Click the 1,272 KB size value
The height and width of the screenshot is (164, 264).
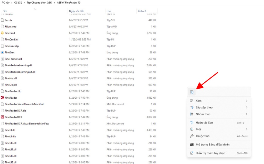151,33
